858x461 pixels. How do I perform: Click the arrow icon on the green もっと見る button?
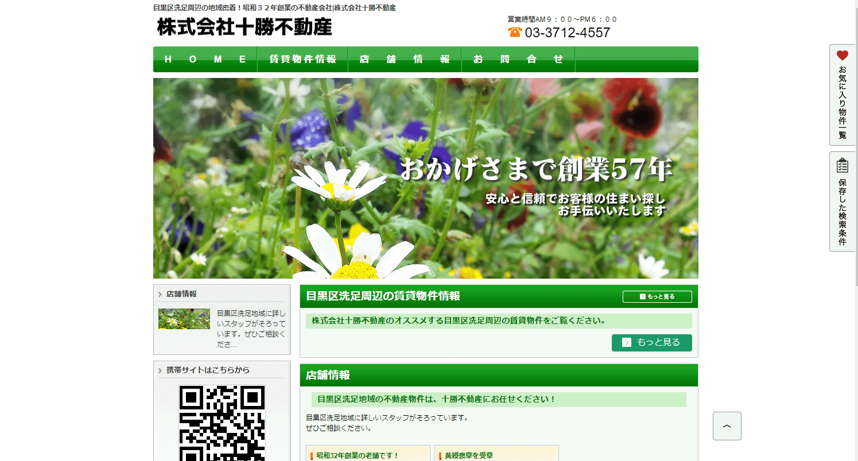pos(625,342)
